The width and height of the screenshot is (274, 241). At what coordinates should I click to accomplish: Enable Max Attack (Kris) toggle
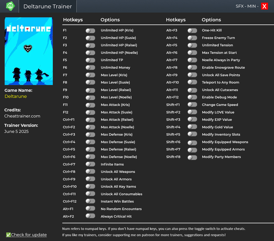coord(90,105)
